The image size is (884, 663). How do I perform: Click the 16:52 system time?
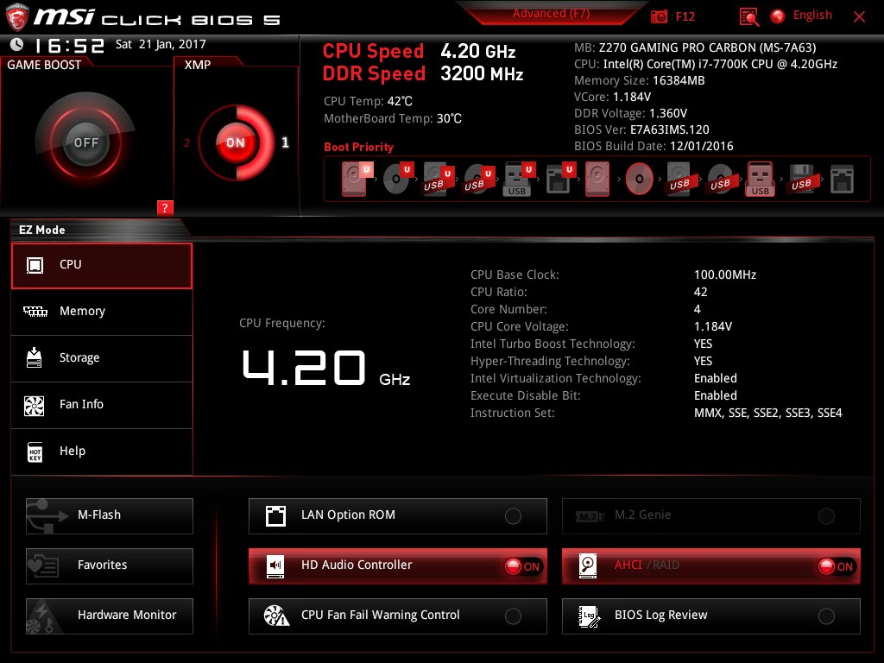[69, 45]
